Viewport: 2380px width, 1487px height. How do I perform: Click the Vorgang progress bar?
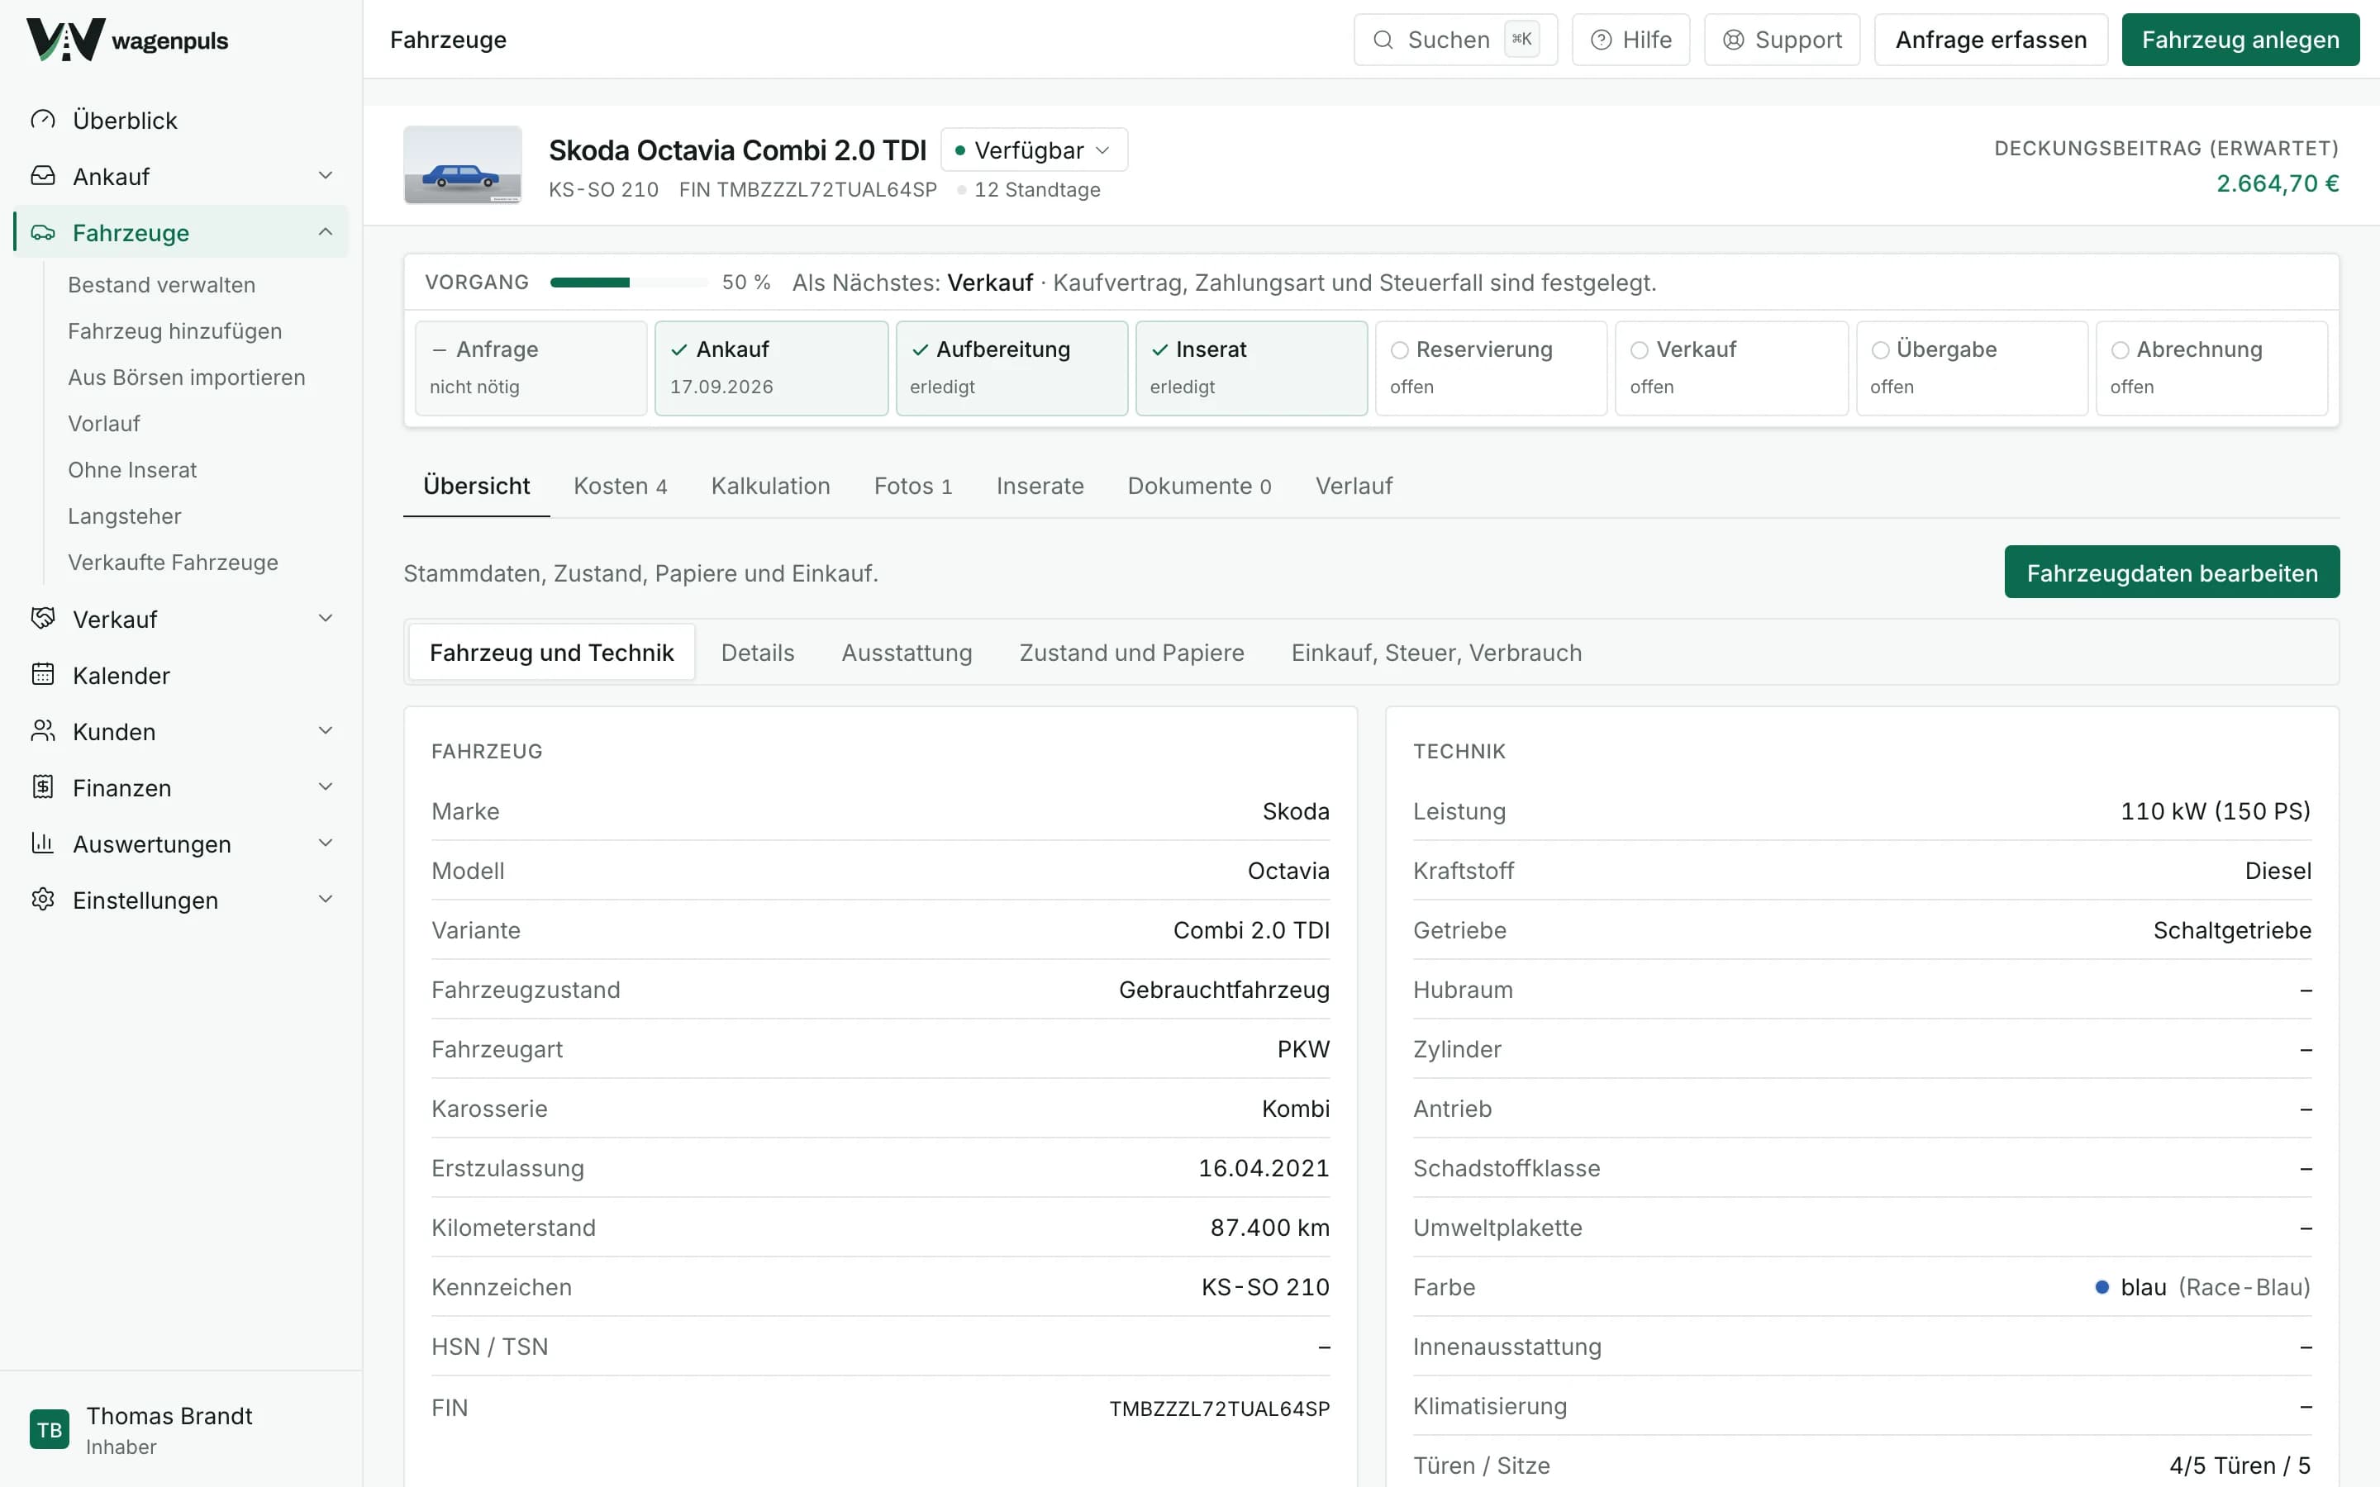(628, 283)
